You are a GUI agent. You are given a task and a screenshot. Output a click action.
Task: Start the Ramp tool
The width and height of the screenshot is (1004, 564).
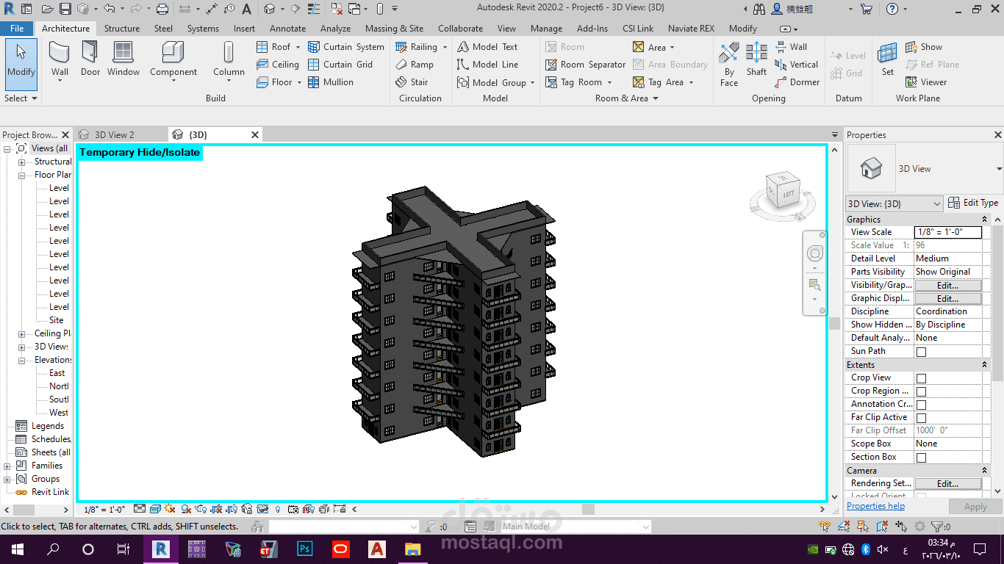pyautogui.click(x=415, y=65)
